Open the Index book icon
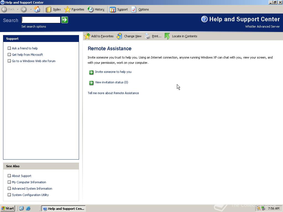The height and width of the screenshot is (212, 283). (48, 9)
